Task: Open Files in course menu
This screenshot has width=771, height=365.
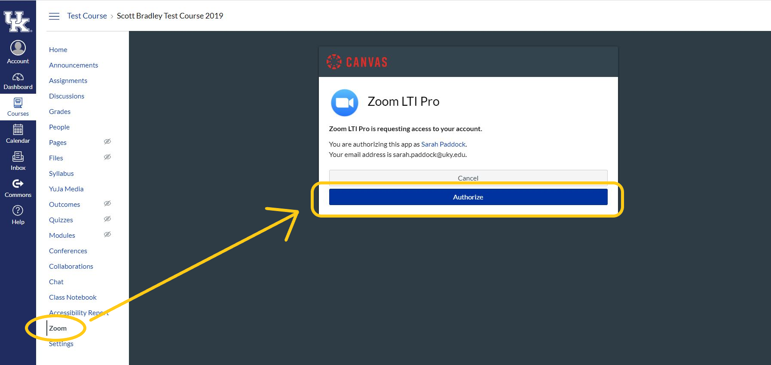Action: point(56,158)
